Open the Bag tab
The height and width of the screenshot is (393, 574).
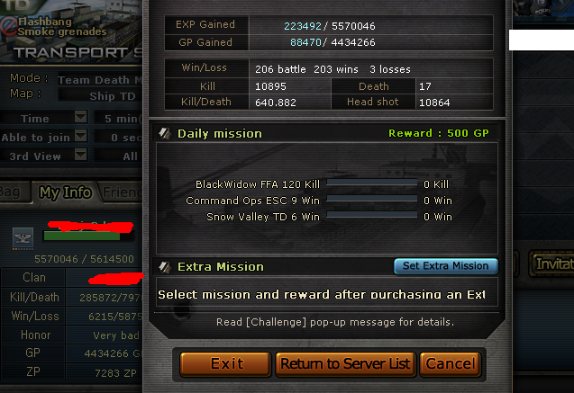[x=14, y=192]
